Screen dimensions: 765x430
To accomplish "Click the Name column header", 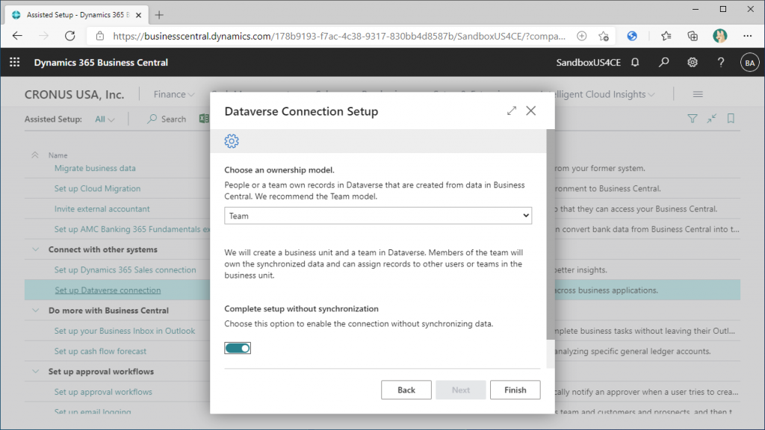I will point(58,155).
